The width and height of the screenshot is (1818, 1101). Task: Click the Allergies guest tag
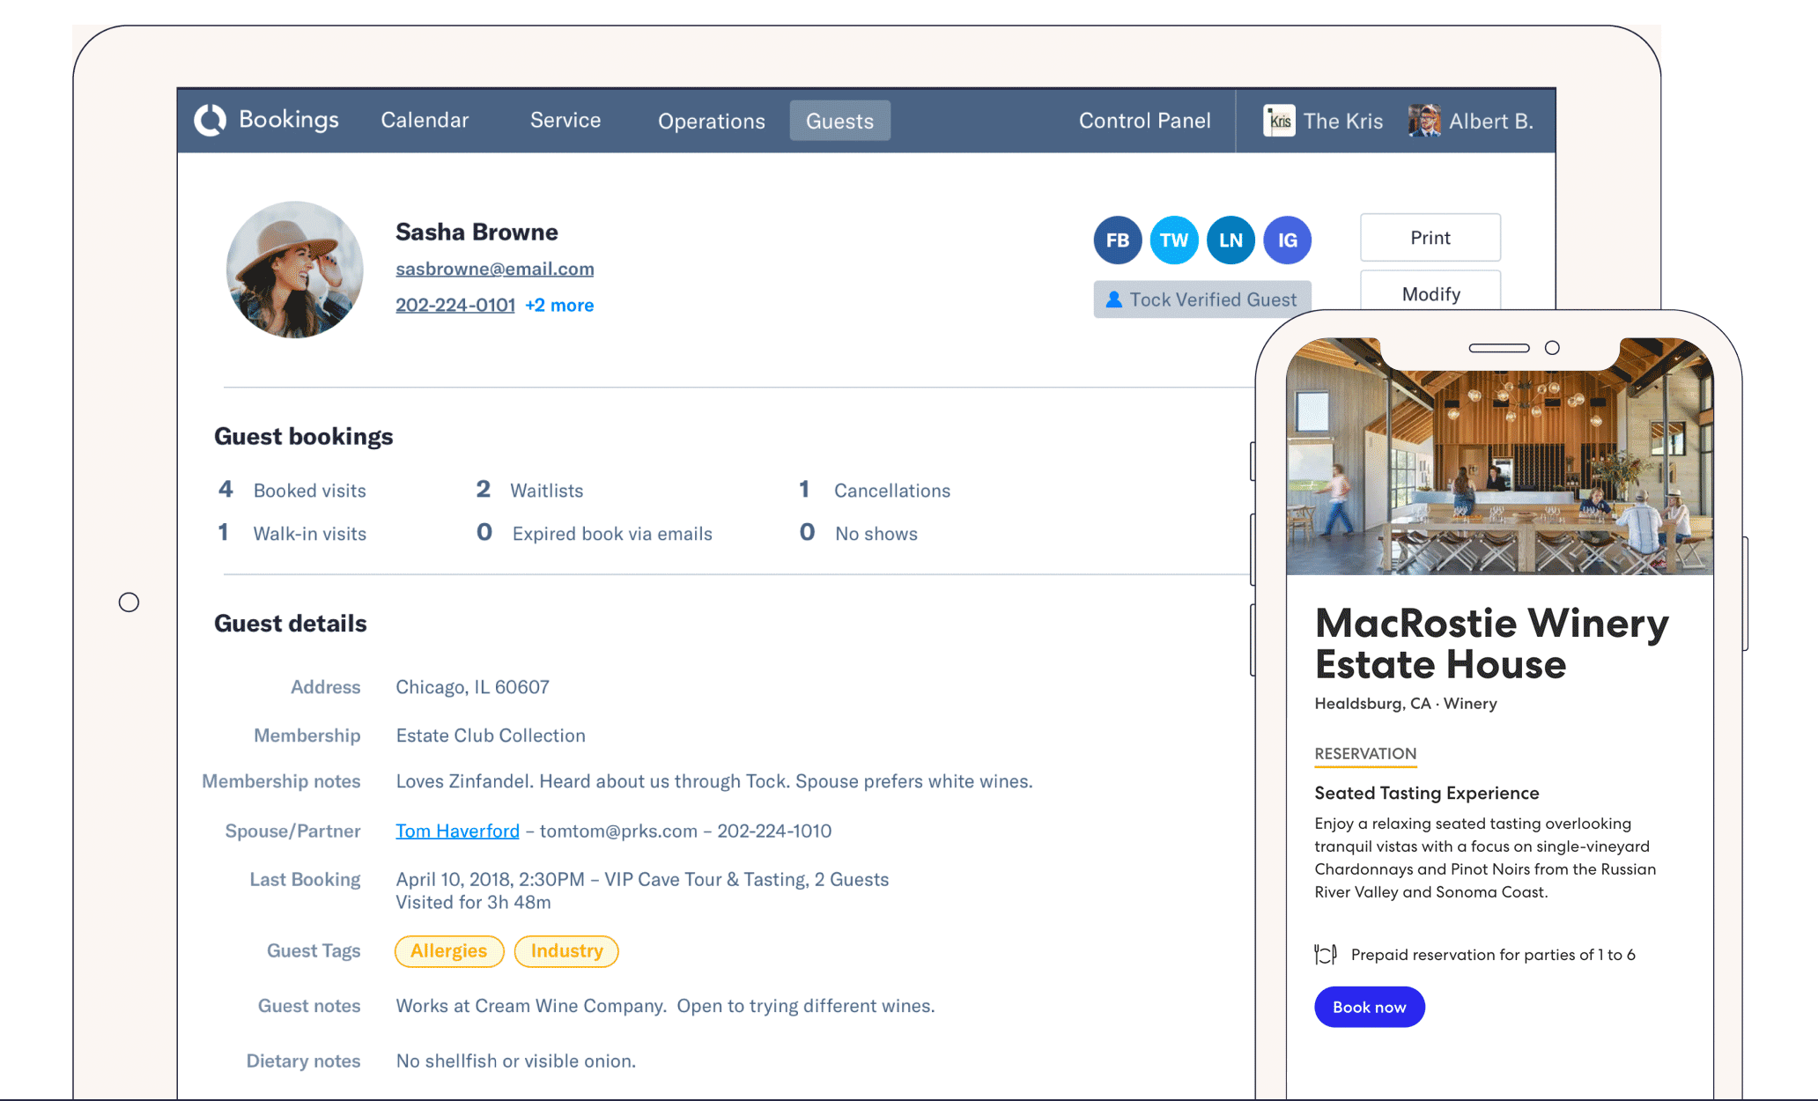point(449,951)
